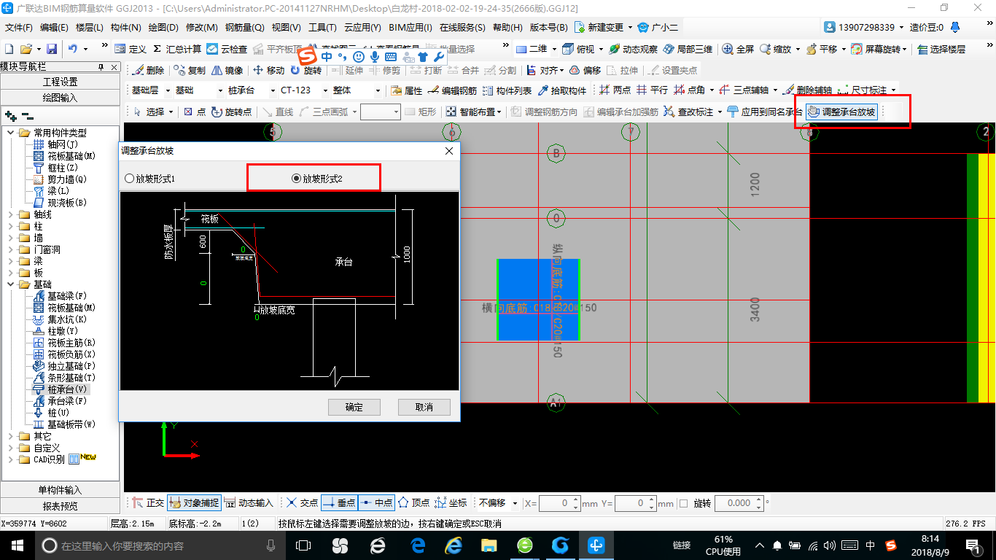Select 平行 parallel axis tool
This screenshot has width=996, height=560.
pyautogui.click(x=653, y=91)
